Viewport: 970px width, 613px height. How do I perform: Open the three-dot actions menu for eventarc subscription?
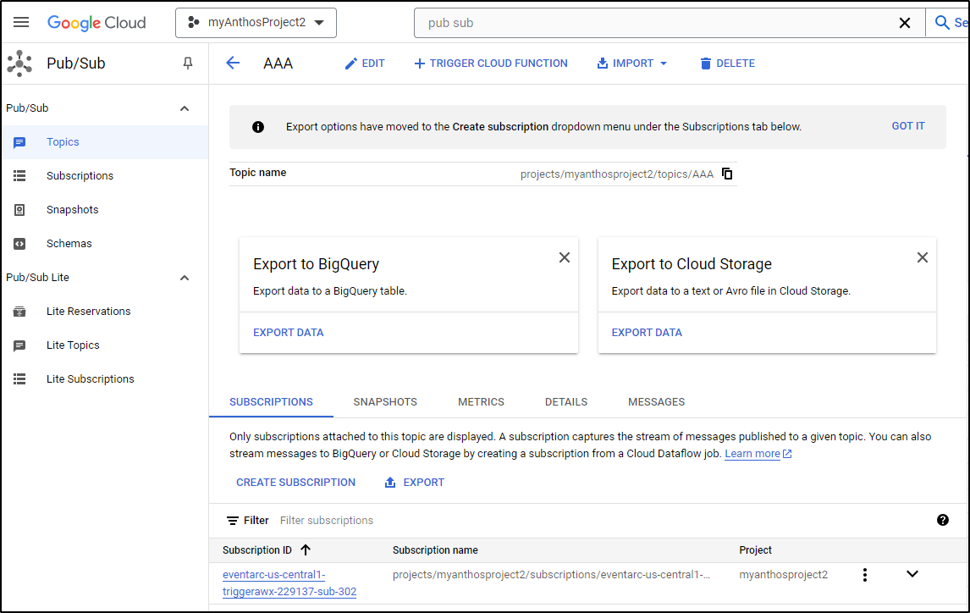coord(865,575)
